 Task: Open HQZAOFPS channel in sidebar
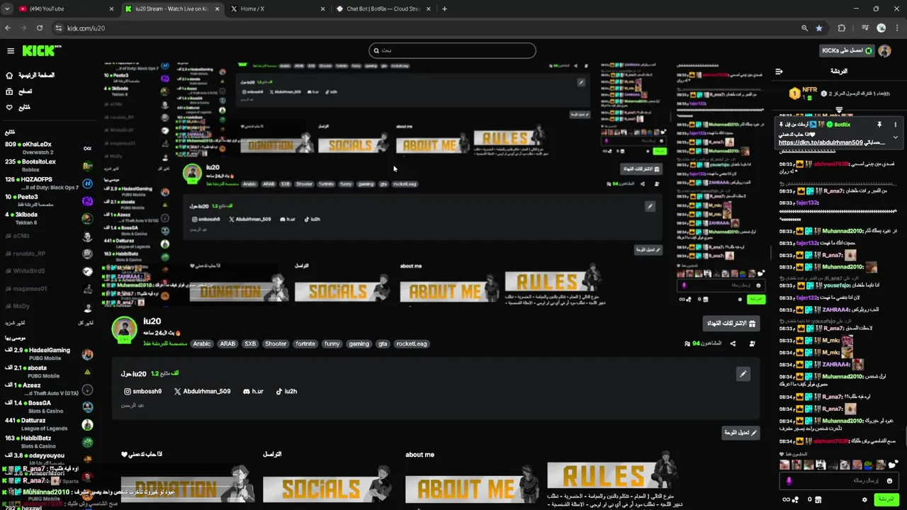tap(48, 183)
